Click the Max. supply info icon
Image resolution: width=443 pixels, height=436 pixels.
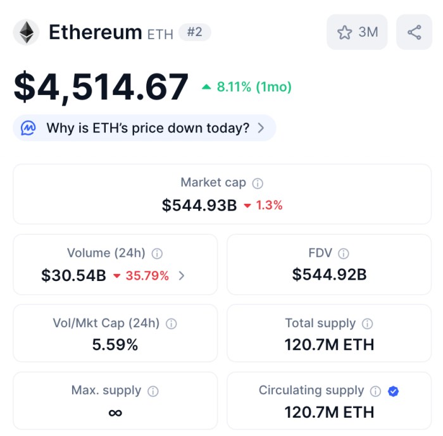tap(153, 391)
